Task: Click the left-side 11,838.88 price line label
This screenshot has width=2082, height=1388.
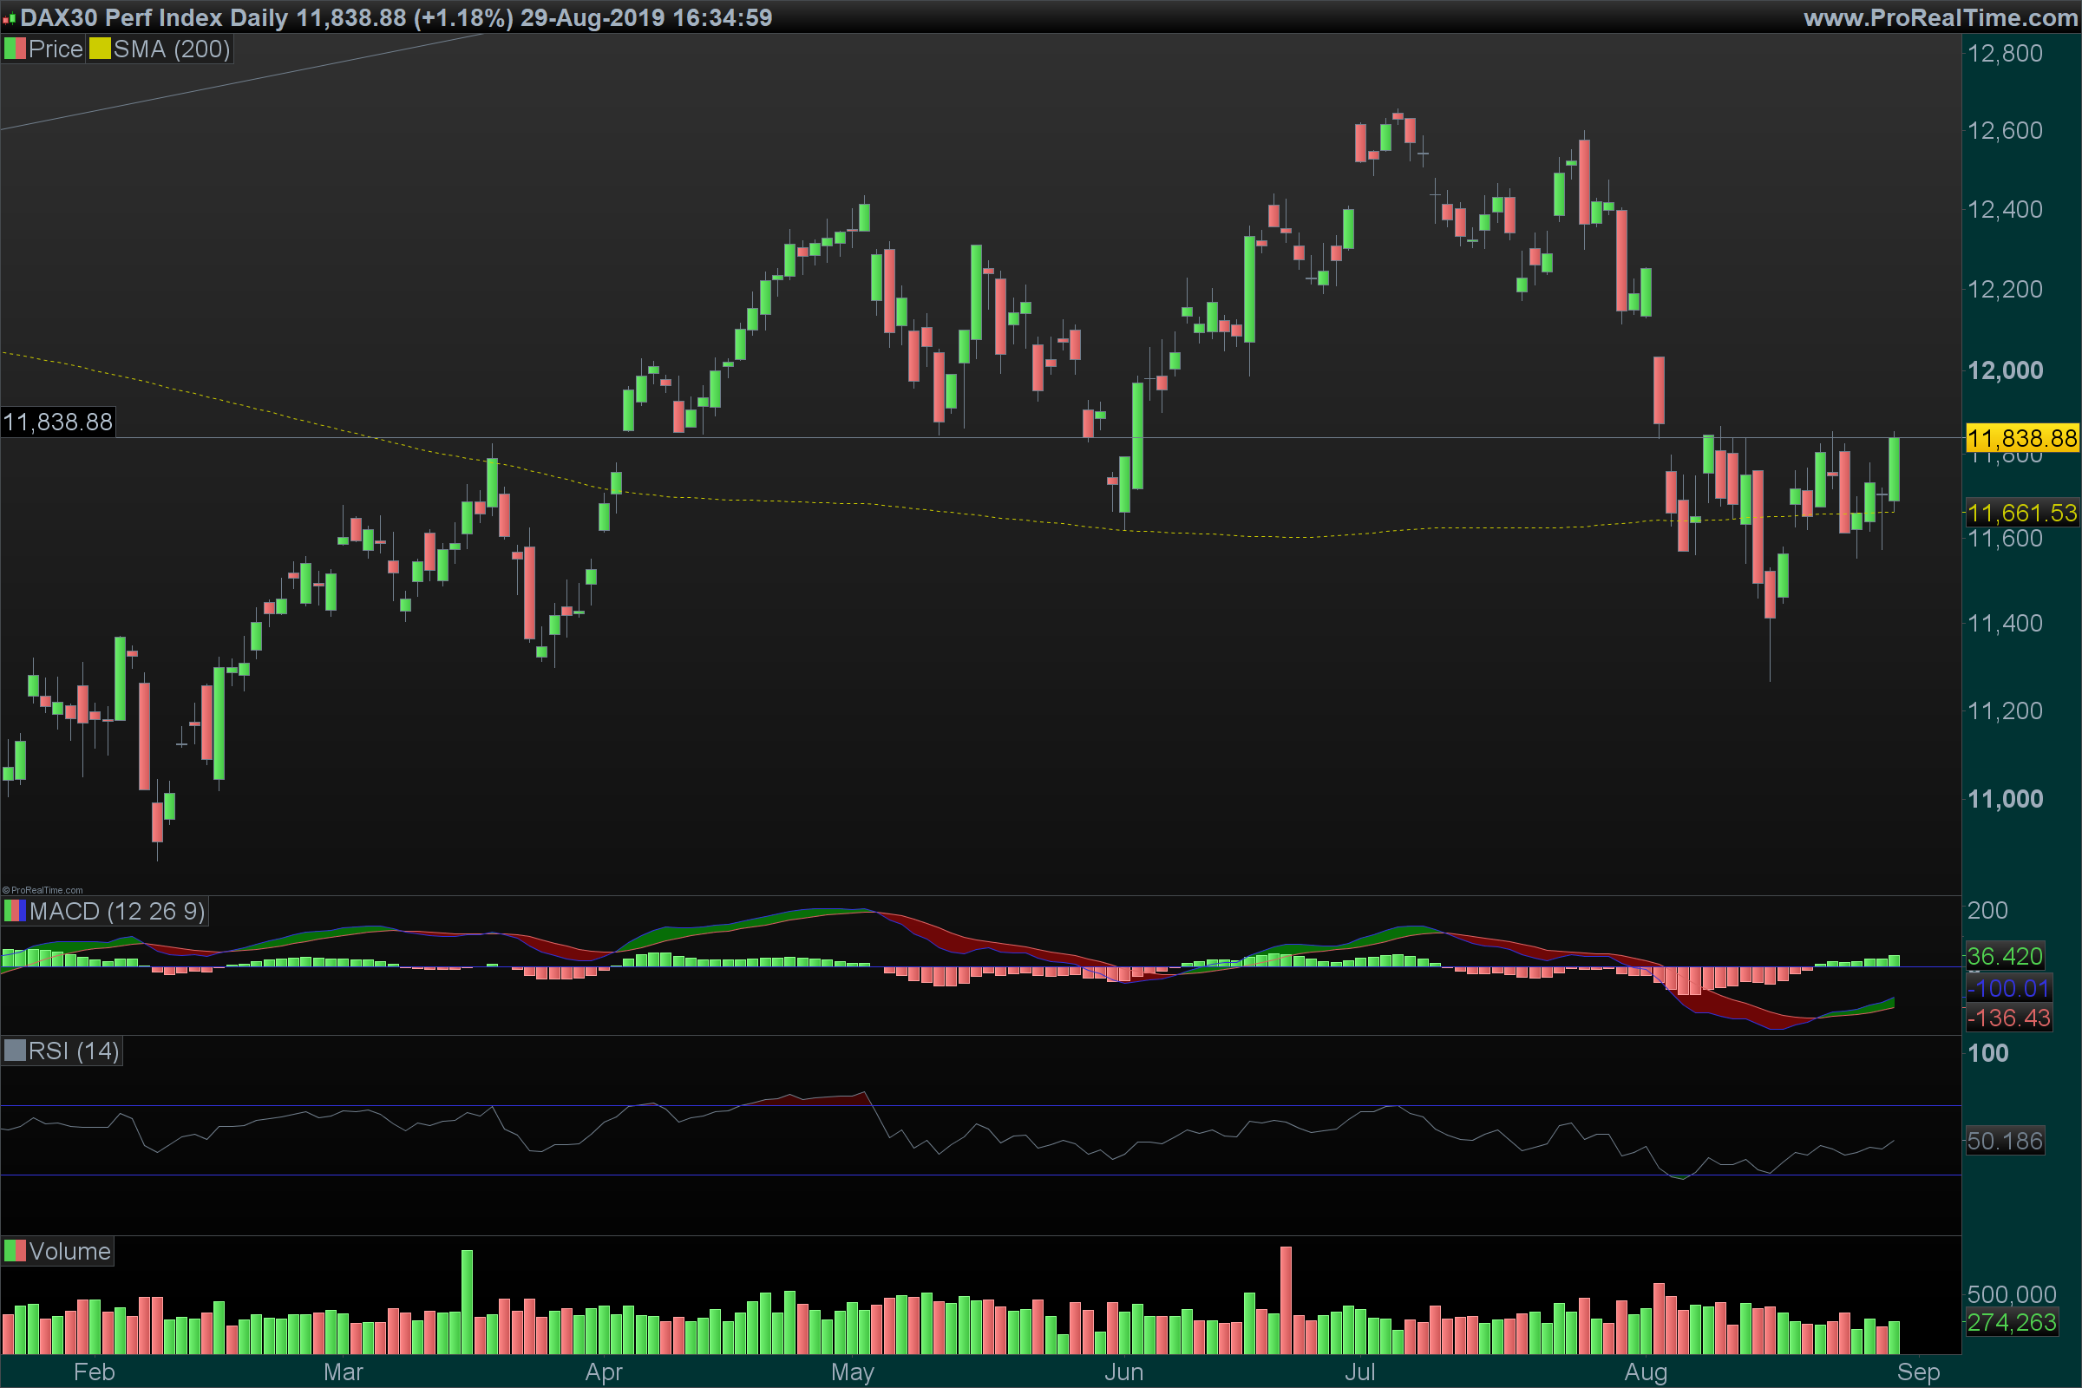Action: click(58, 422)
